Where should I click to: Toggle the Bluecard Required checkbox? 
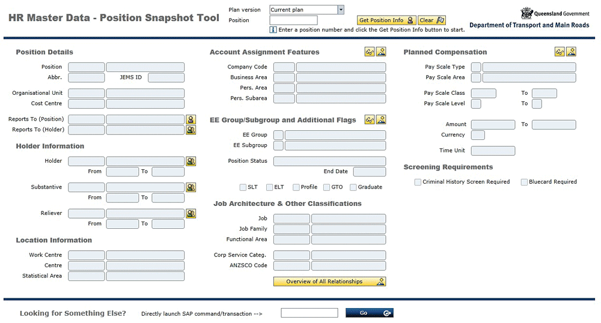pyautogui.click(x=524, y=182)
